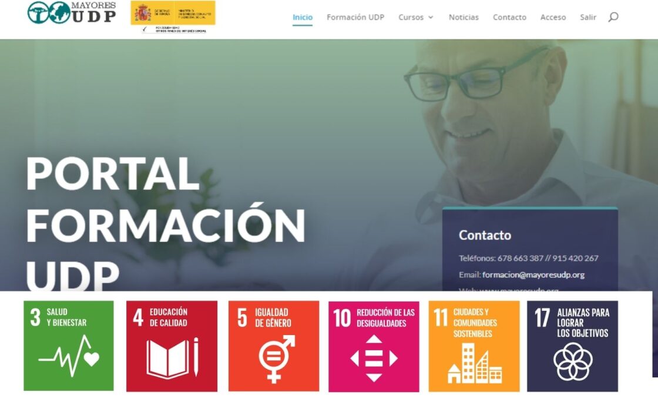Click the Portal Formación UDP heading
Screen dimensions: 658x402
coord(166,224)
